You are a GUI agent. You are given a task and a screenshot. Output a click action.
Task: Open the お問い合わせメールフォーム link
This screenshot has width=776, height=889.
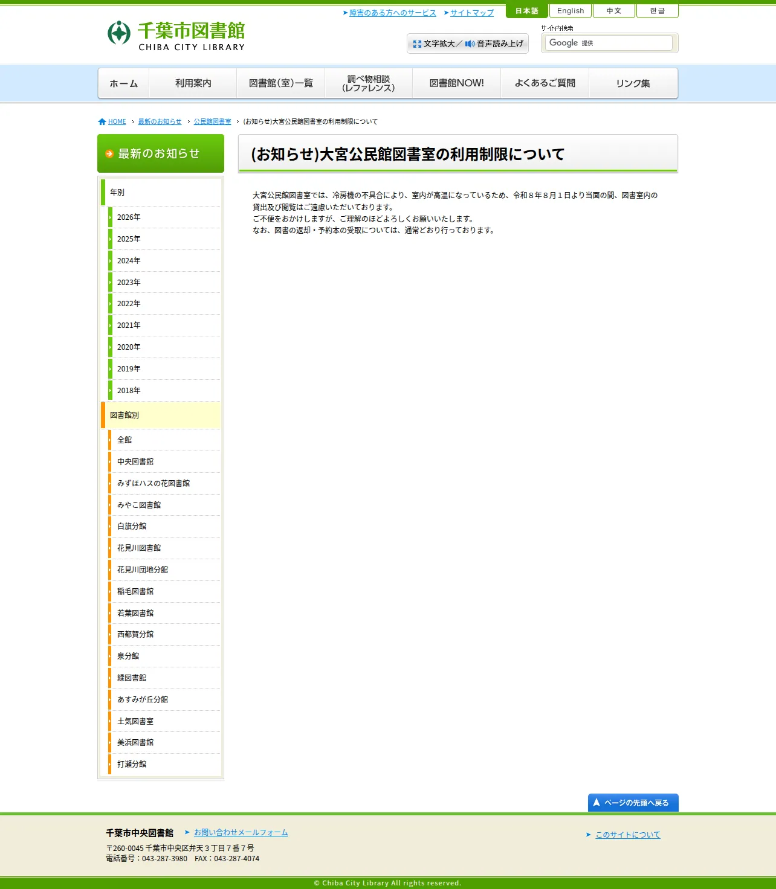[241, 832]
